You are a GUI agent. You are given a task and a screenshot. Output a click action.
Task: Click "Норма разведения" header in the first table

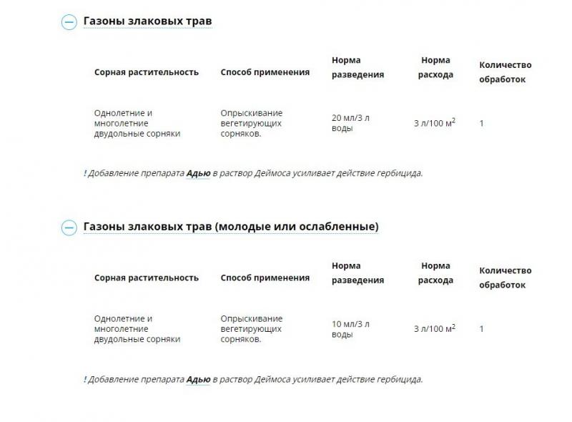click(x=358, y=67)
